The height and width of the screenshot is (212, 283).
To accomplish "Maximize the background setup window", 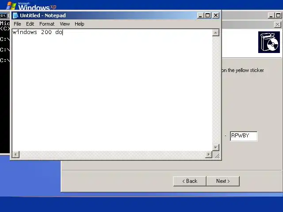I will [278, 15].
